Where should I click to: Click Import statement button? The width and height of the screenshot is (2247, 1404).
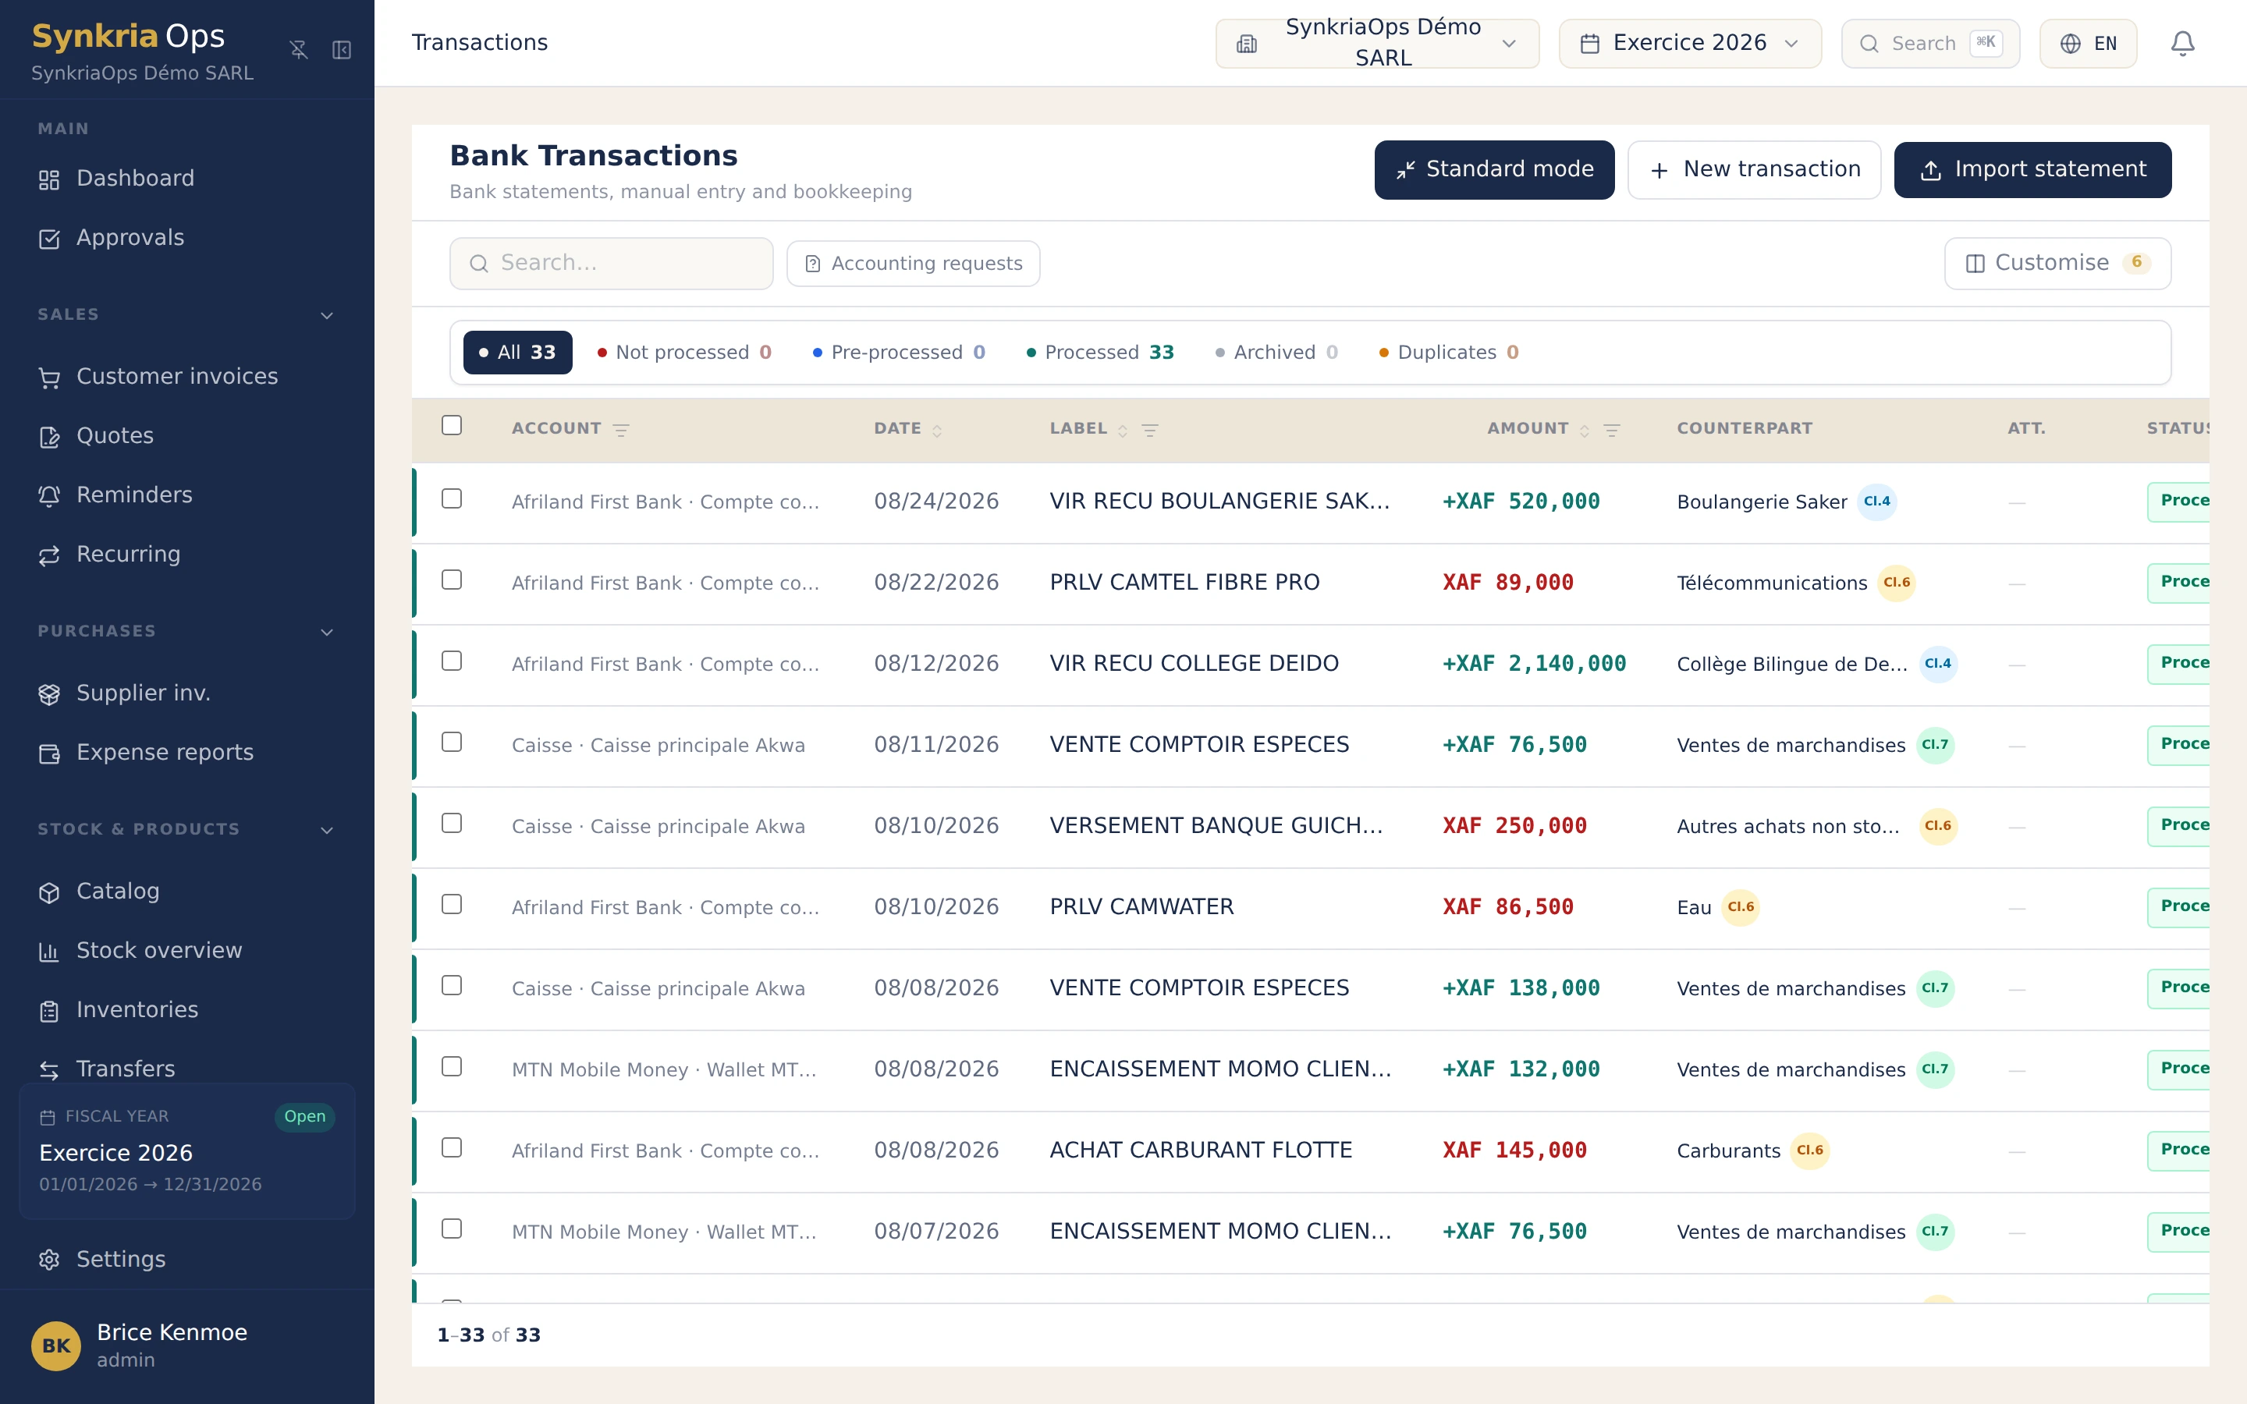click(x=2032, y=170)
